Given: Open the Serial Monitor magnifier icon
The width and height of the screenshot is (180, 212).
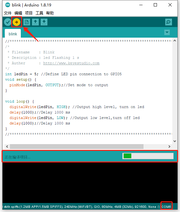Looking at the screenshot, I should [168, 22].
